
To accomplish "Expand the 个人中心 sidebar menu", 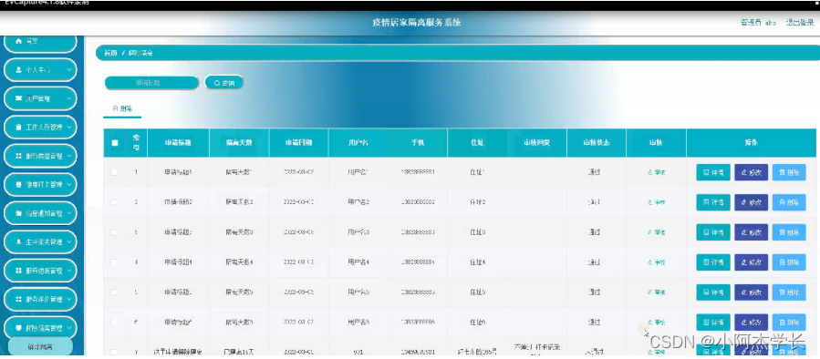I will [x=40, y=69].
